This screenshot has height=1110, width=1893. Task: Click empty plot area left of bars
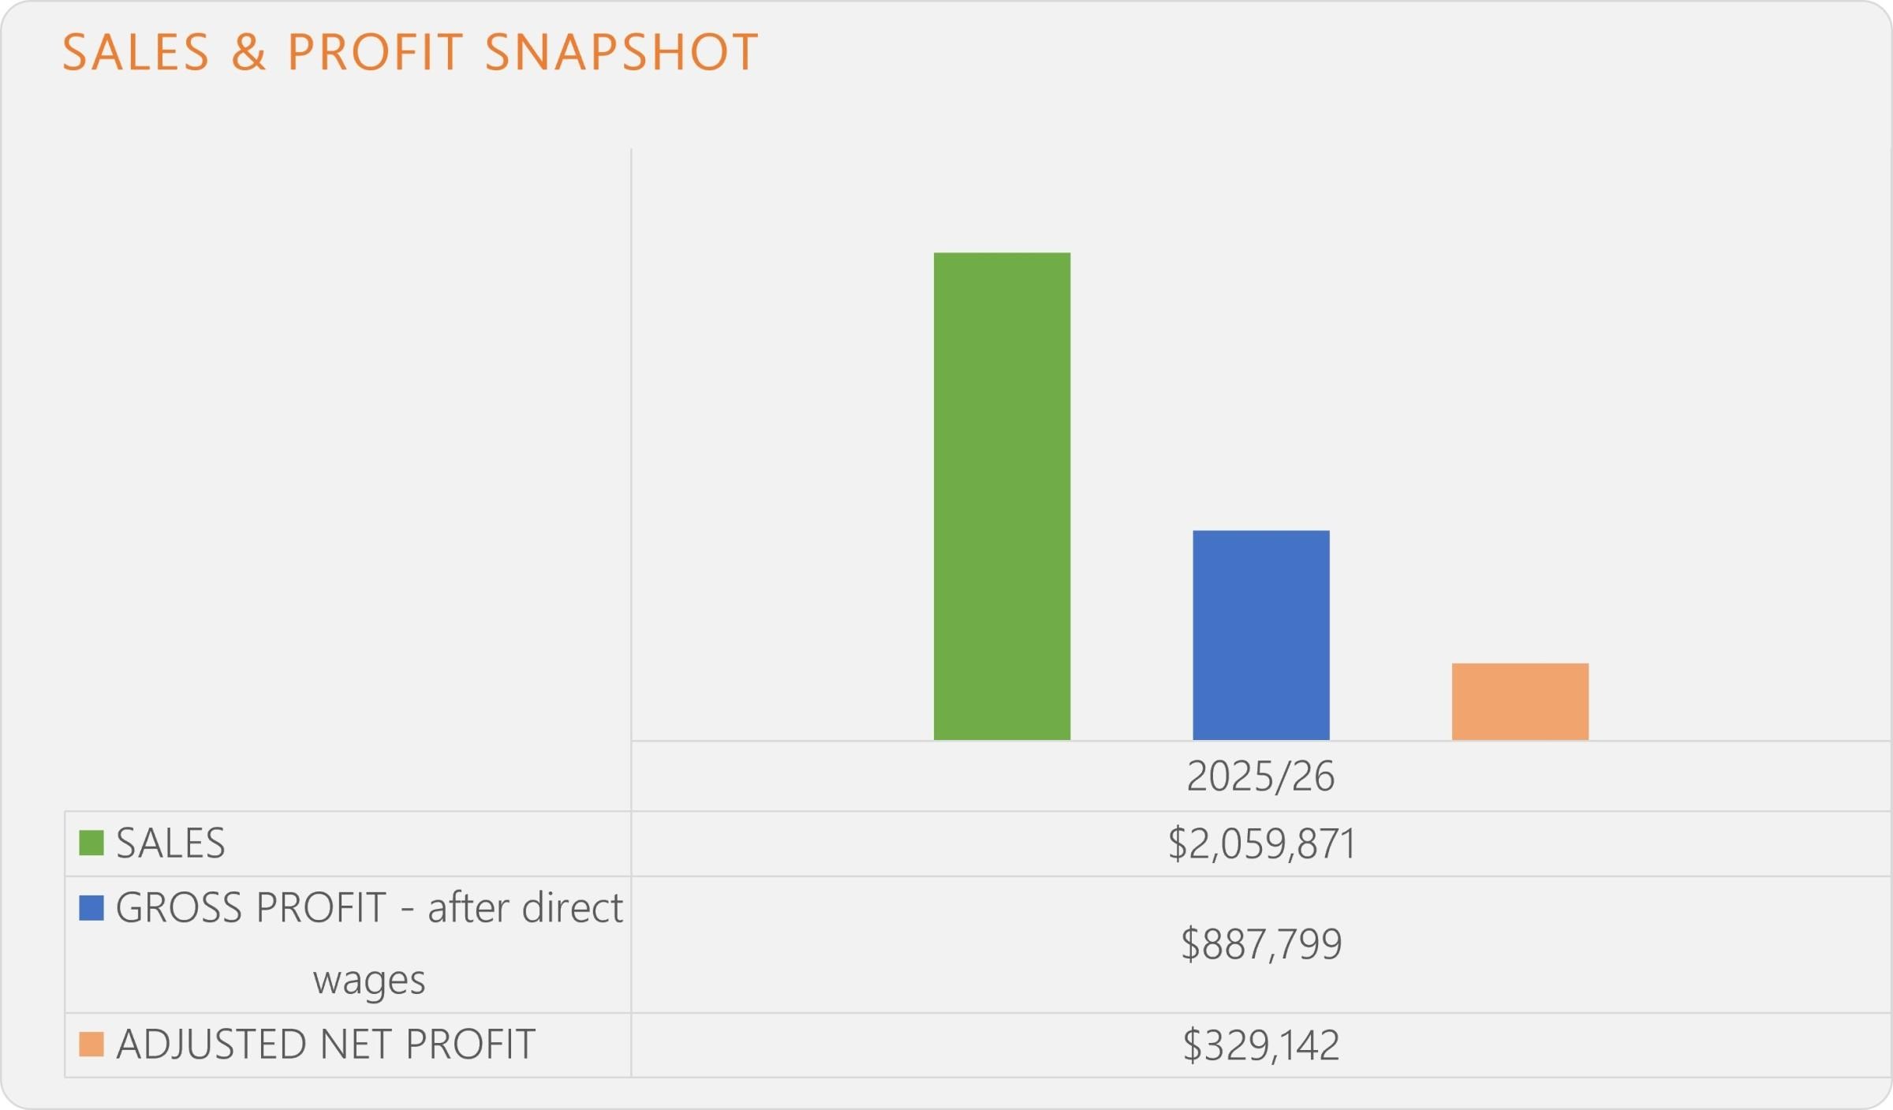[781, 473]
